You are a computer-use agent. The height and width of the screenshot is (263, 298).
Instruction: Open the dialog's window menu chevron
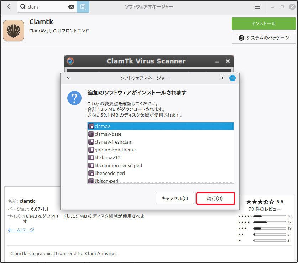tap(69, 78)
